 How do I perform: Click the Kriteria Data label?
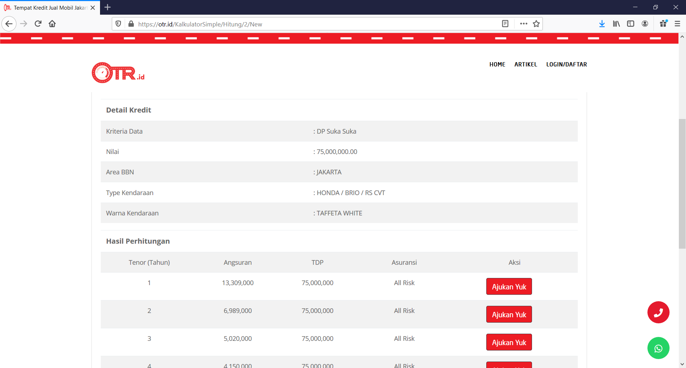tap(124, 131)
